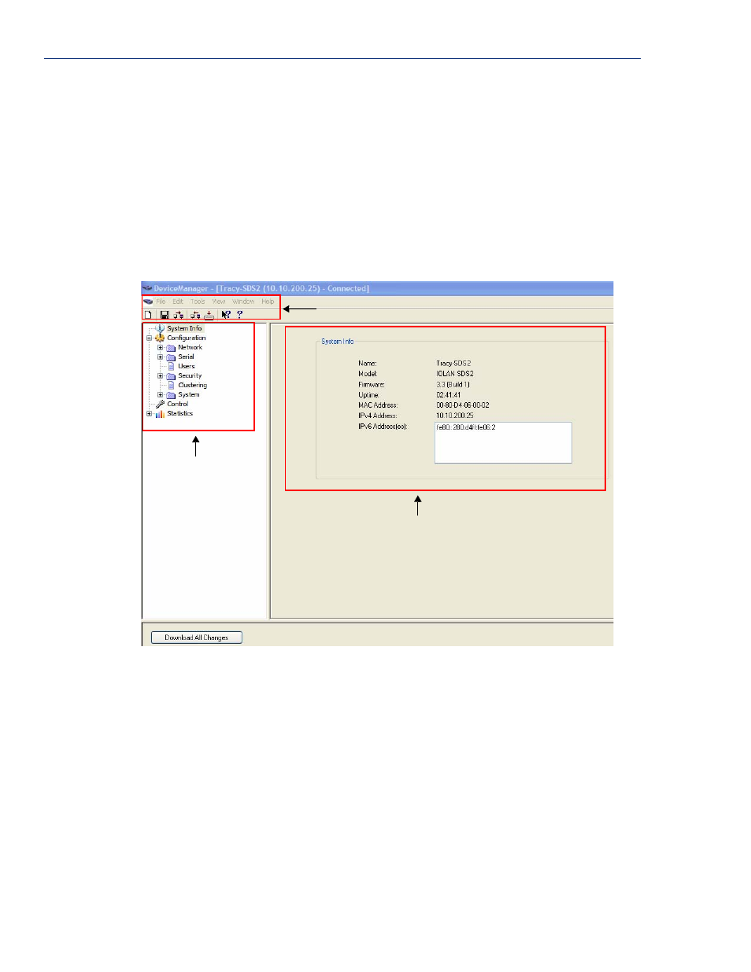Open the Window menu
This screenshot has height=972, width=751.
243,301
